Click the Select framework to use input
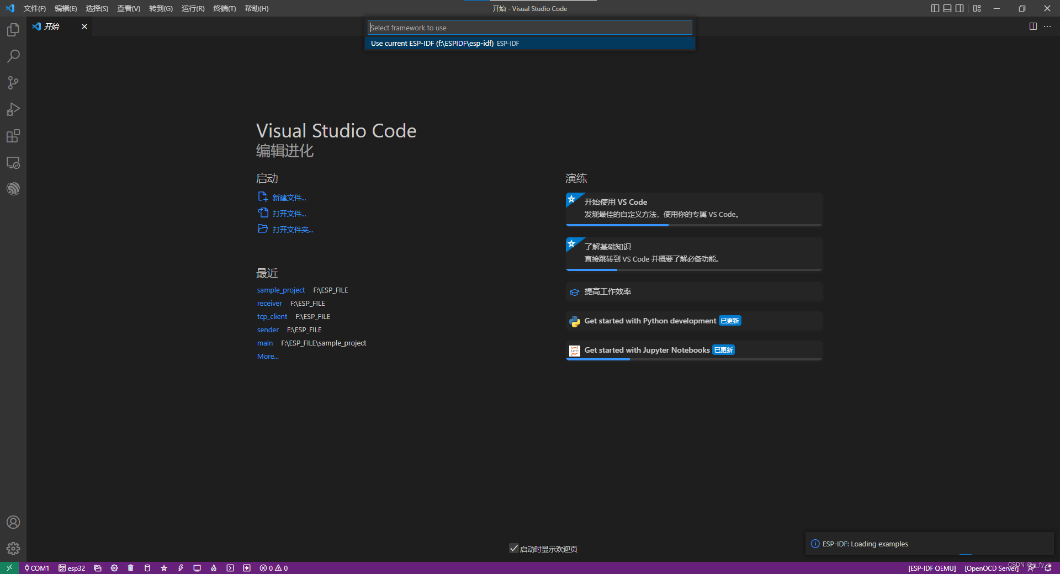Screen dimensions: 1060x574 [530, 28]
